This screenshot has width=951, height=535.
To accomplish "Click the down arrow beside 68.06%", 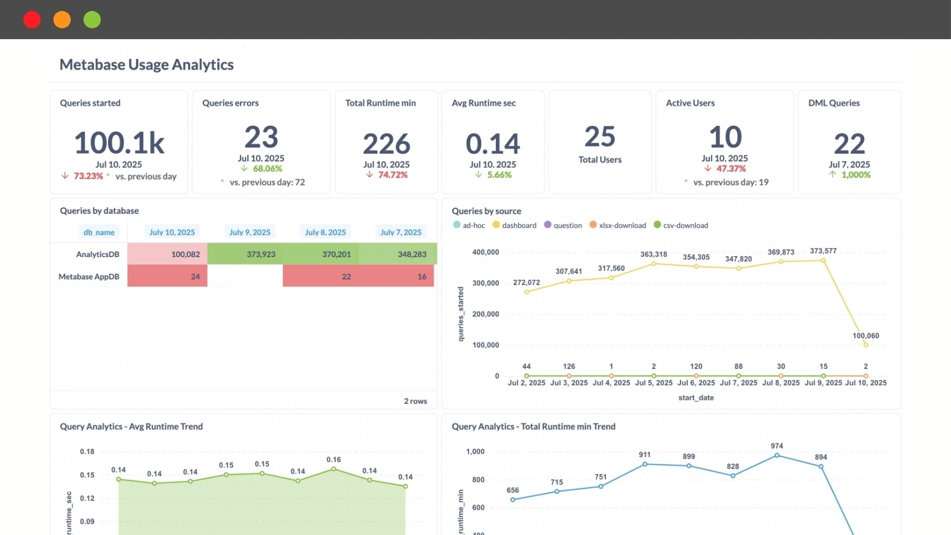I will click(244, 168).
